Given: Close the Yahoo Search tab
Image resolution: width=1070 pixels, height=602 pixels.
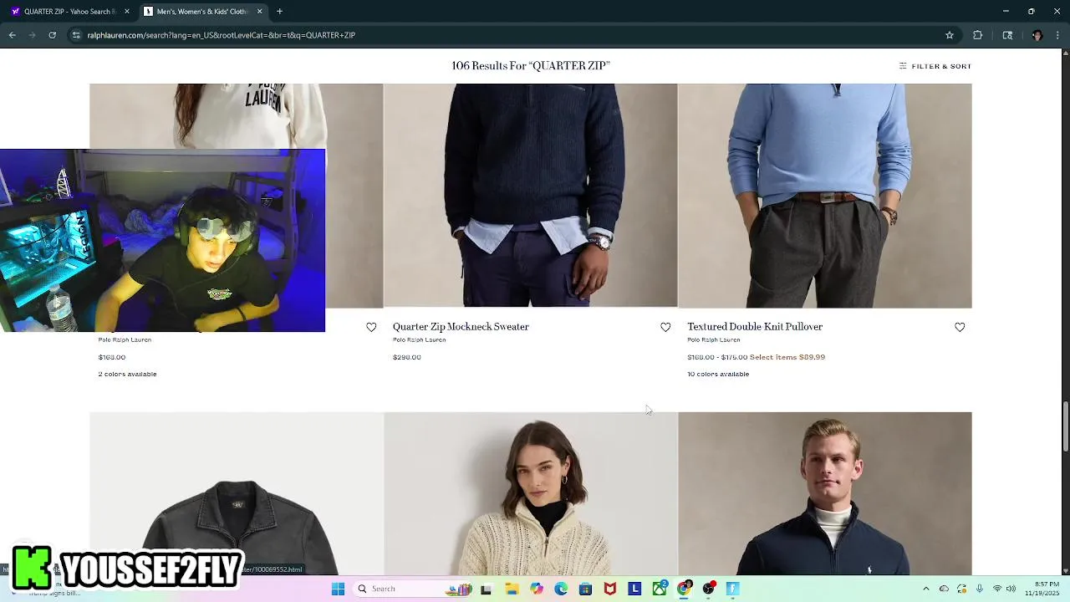Looking at the screenshot, I should [127, 12].
